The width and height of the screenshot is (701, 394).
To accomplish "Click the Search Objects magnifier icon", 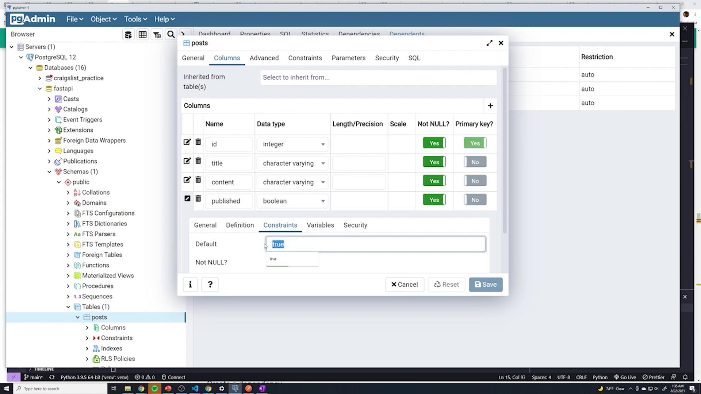I will (x=171, y=35).
